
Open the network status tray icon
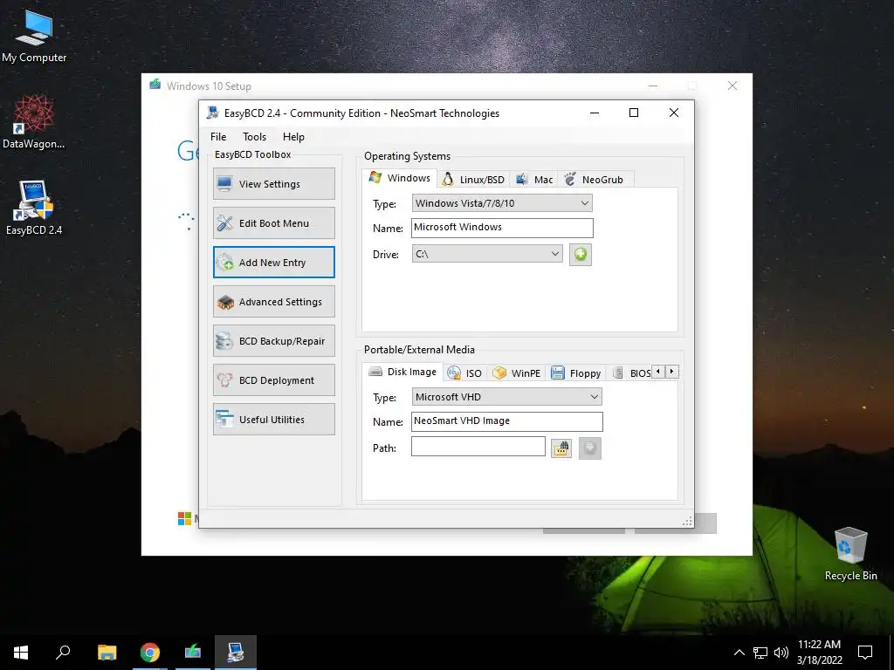[x=760, y=653]
